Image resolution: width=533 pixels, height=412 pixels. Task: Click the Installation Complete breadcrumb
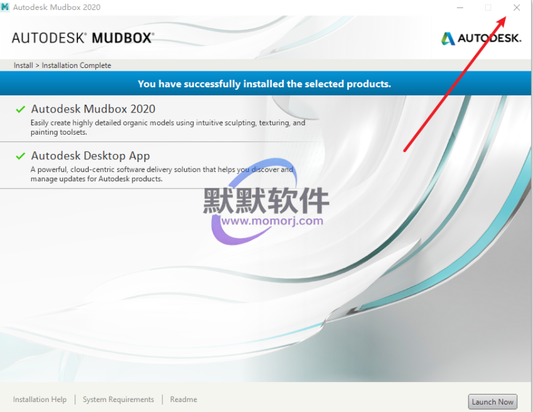[77, 65]
